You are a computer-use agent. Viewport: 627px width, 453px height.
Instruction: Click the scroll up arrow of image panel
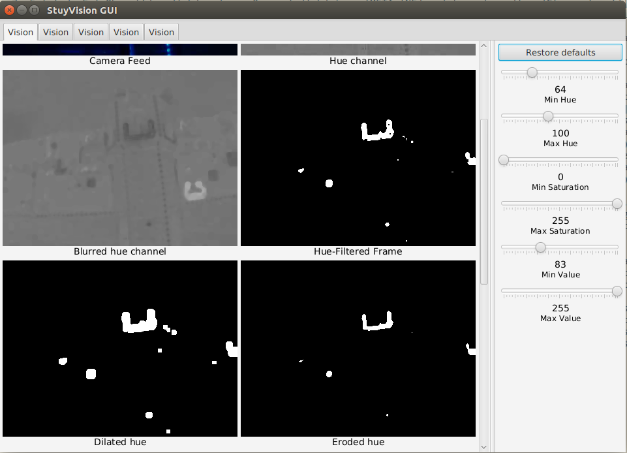click(x=484, y=46)
